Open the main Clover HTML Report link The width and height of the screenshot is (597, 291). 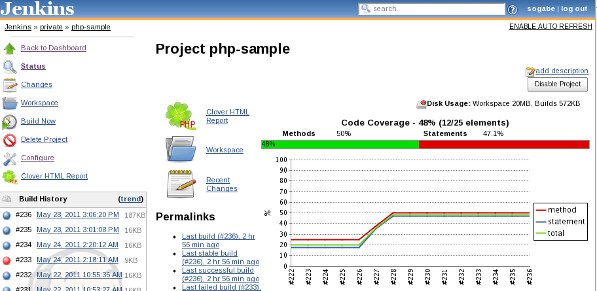[x=228, y=116]
